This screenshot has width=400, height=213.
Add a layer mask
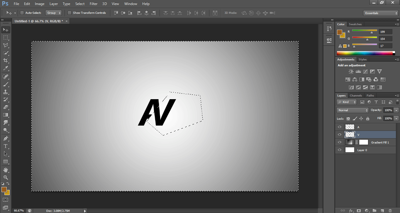(x=359, y=210)
